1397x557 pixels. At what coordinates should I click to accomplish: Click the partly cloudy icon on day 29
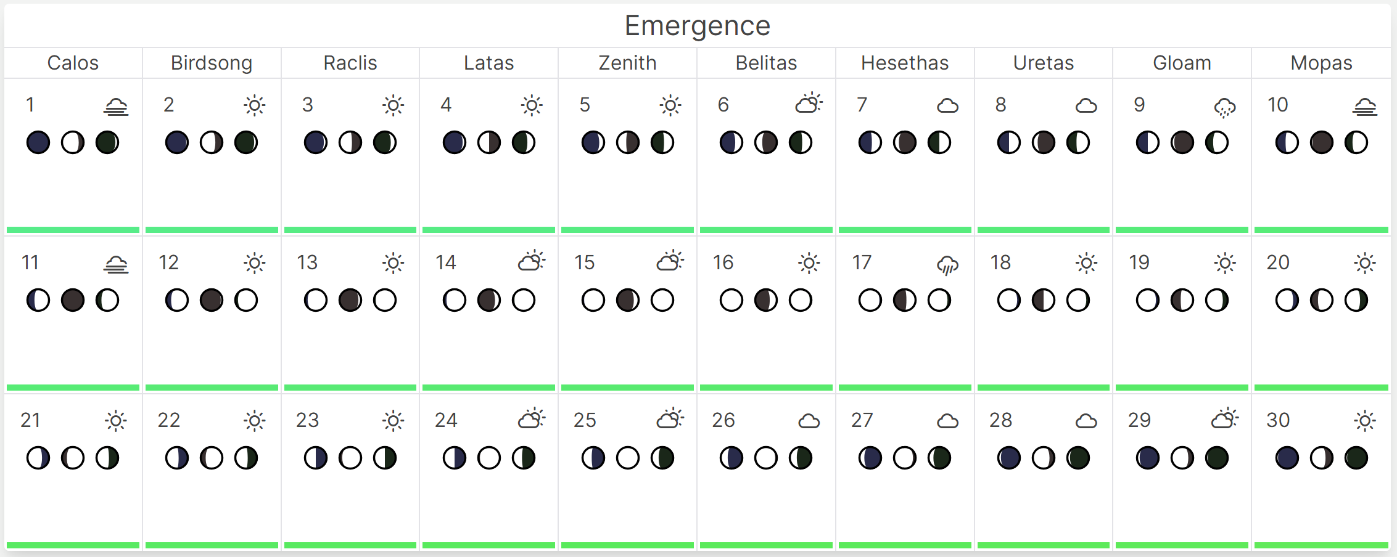click(x=1225, y=419)
